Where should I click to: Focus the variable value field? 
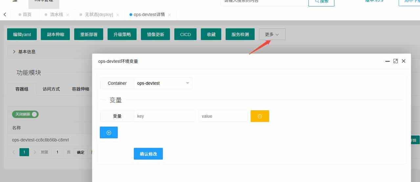(223, 116)
